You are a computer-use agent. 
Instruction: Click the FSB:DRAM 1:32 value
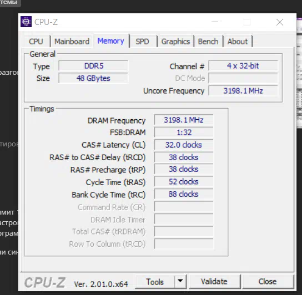click(184, 133)
